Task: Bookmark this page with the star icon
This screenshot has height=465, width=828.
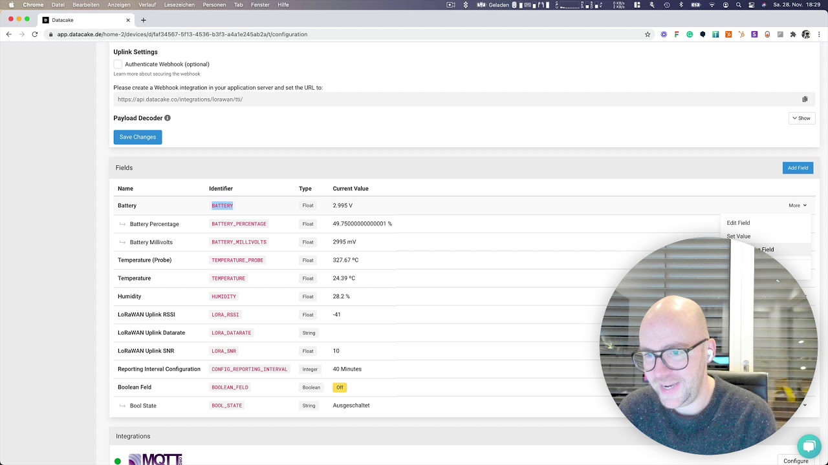Action: (648, 34)
